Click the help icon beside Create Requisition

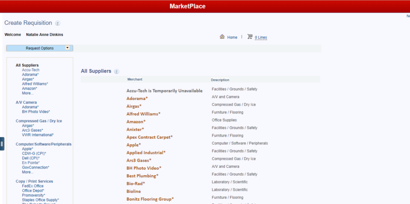[x=58, y=23]
